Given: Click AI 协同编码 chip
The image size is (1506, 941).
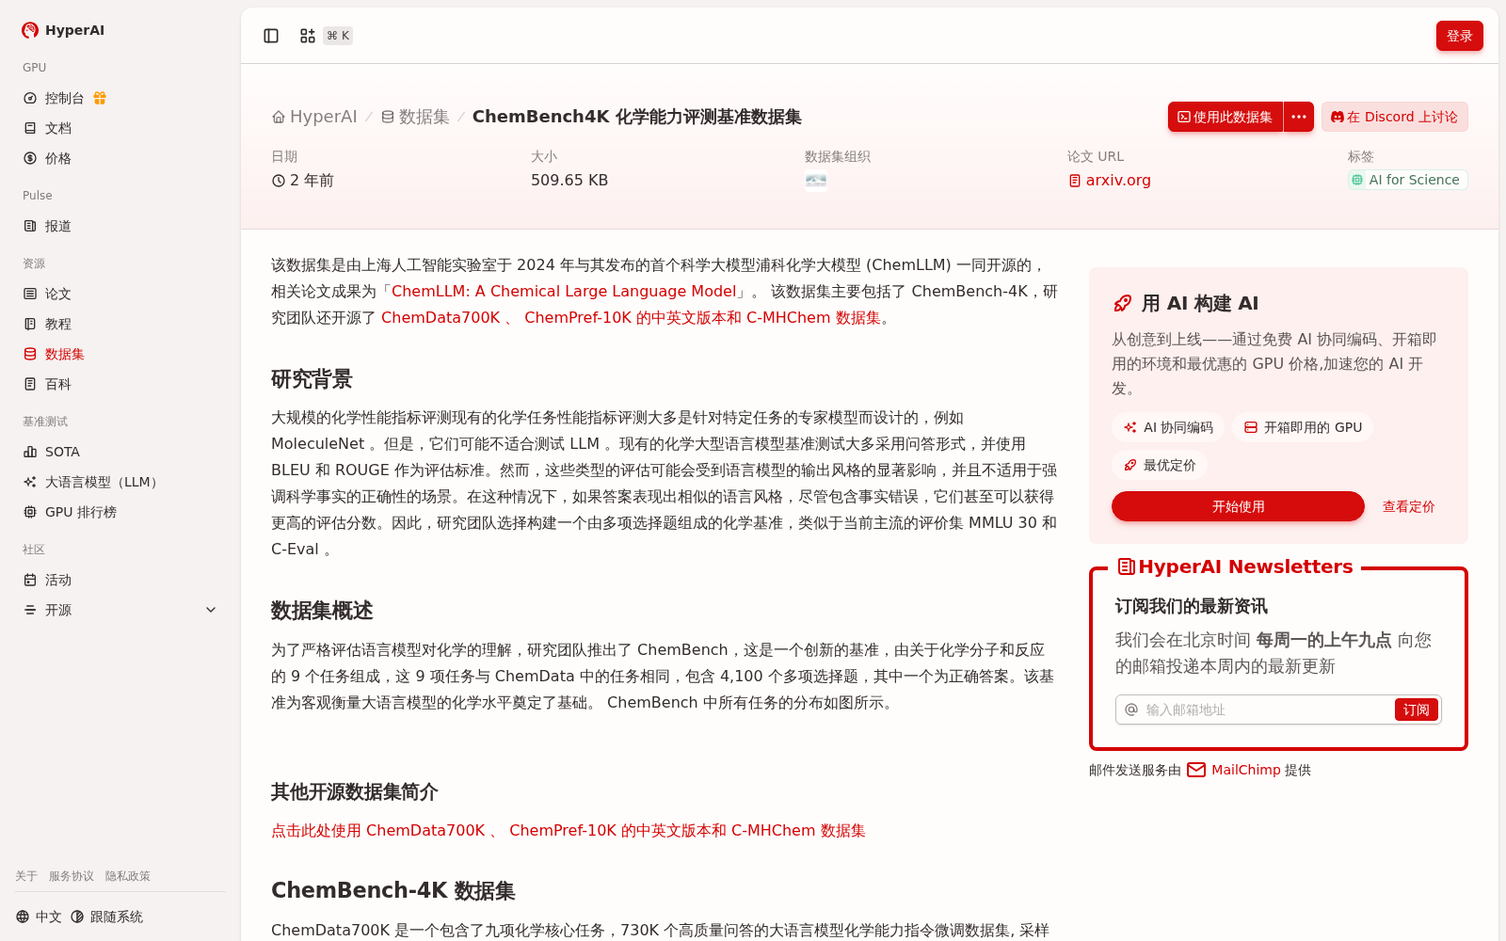Looking at the screenshot, I should [1168, 427].
